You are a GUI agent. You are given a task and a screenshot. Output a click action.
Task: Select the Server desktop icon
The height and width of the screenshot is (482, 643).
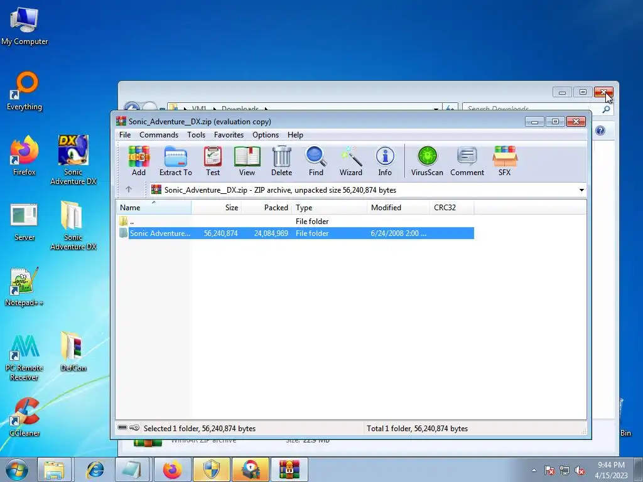pyautogui.click(x=24, y=222)
